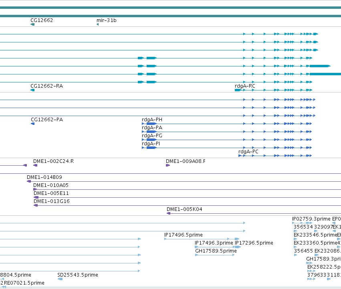Click the rdgA-RC first exon block
This screenshot has width=341, height=289.
click(x=238, y=90)
